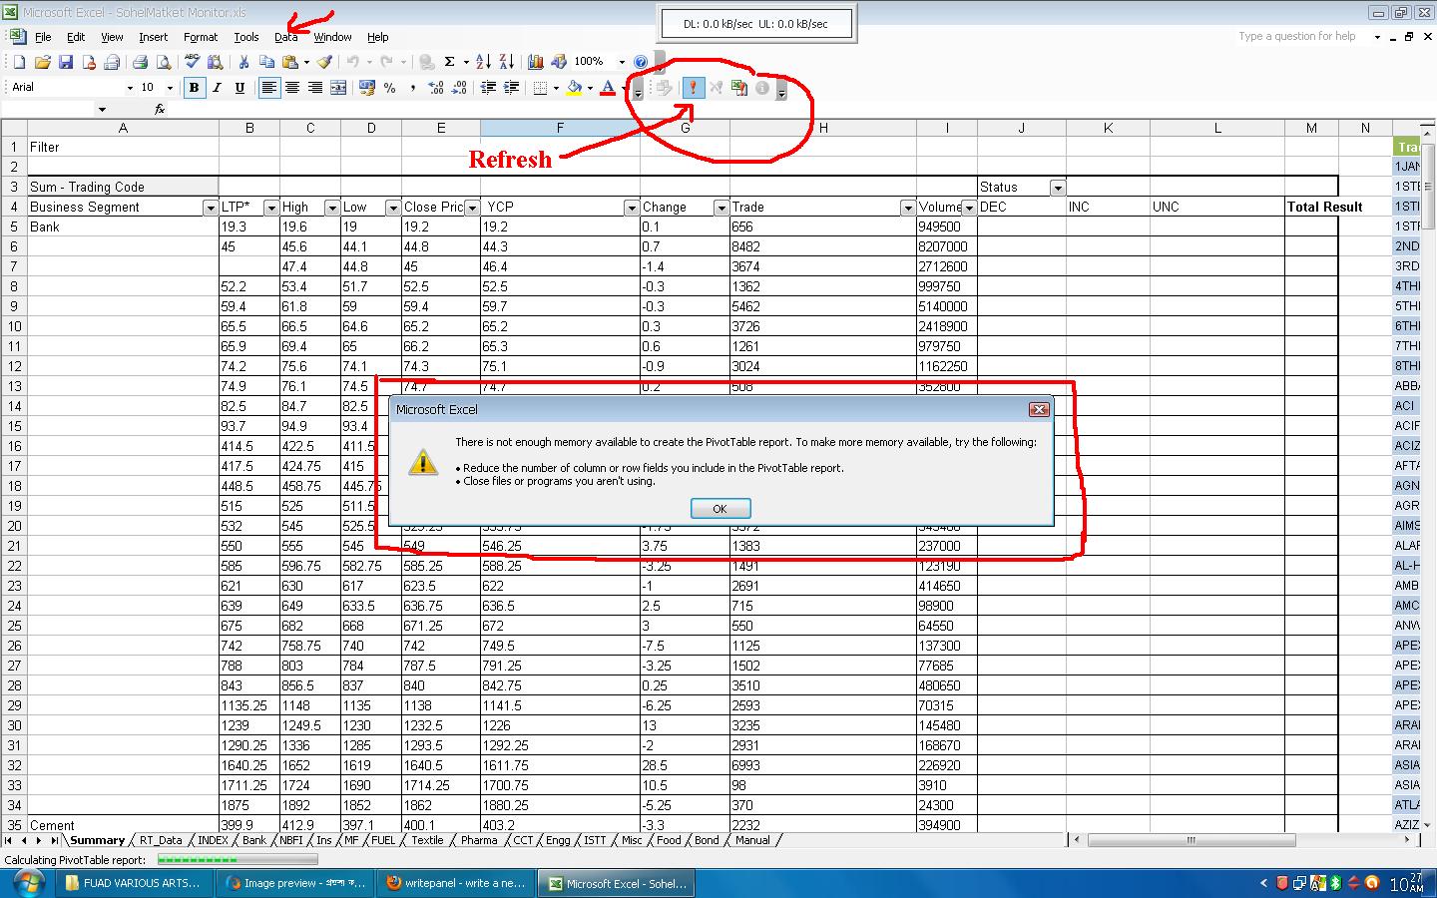
Task: Open the Change column filter dropdown
Action: pos(720,208)
